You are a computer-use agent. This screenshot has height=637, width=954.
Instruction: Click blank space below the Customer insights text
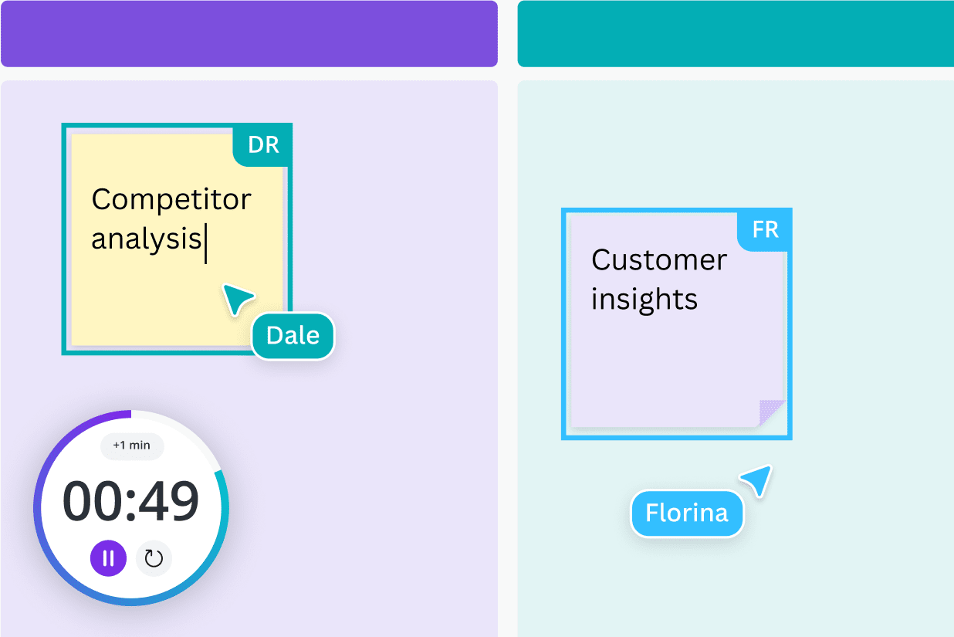[x=656, y=371]
